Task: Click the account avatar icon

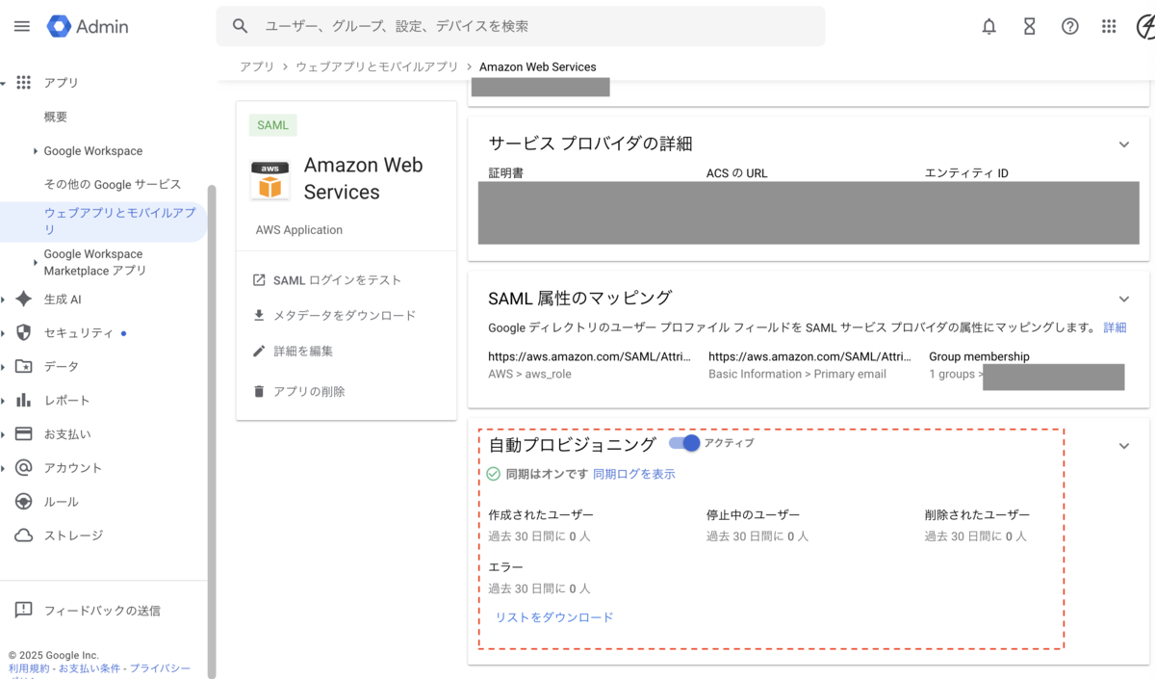Action: pyautogui.click(x=1145, y=26)
